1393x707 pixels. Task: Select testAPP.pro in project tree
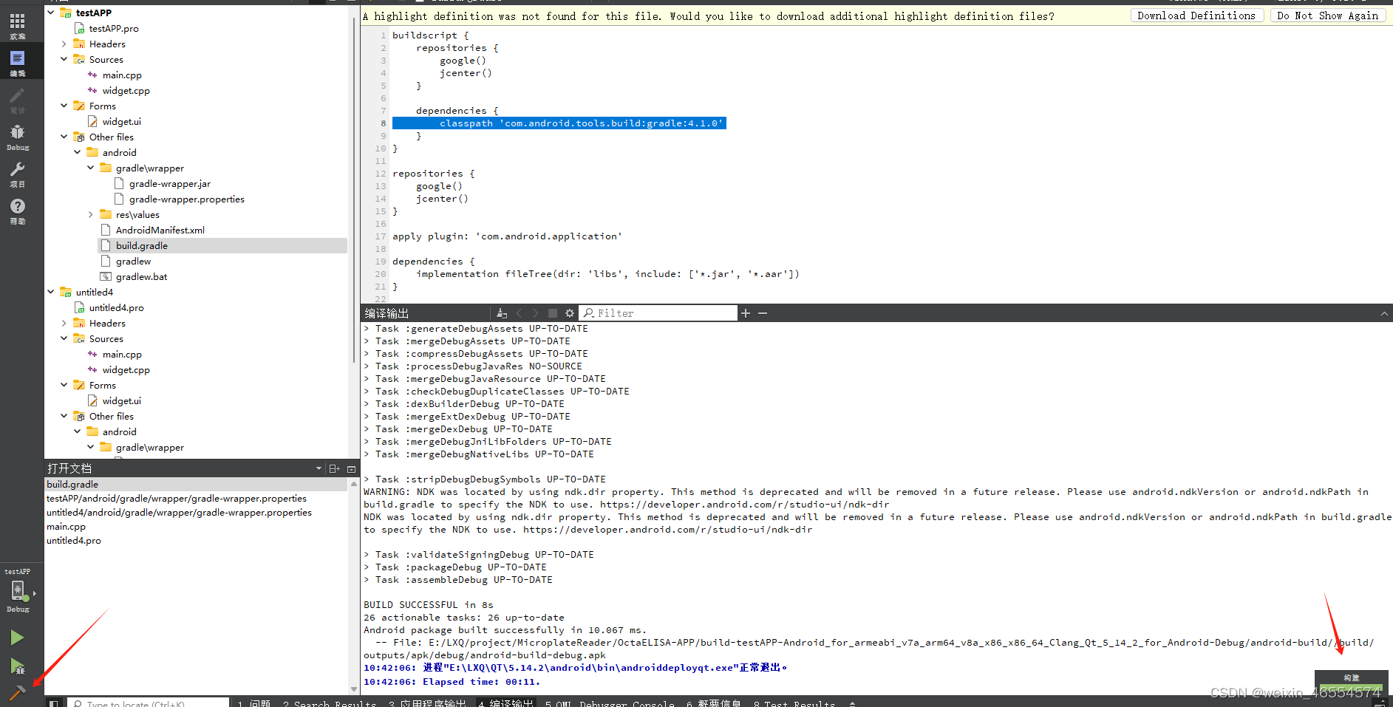(x=114, y=28)
